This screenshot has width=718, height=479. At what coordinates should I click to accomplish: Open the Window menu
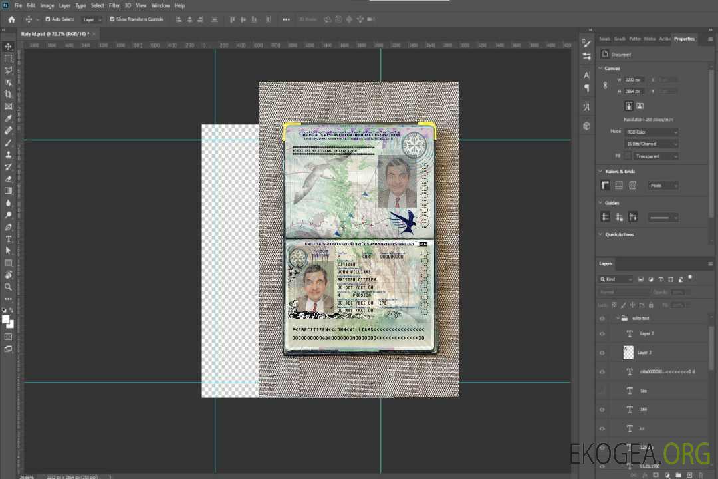coord(160,5)
